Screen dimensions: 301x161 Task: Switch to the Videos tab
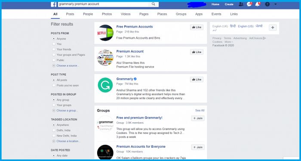tap(126, 14)
